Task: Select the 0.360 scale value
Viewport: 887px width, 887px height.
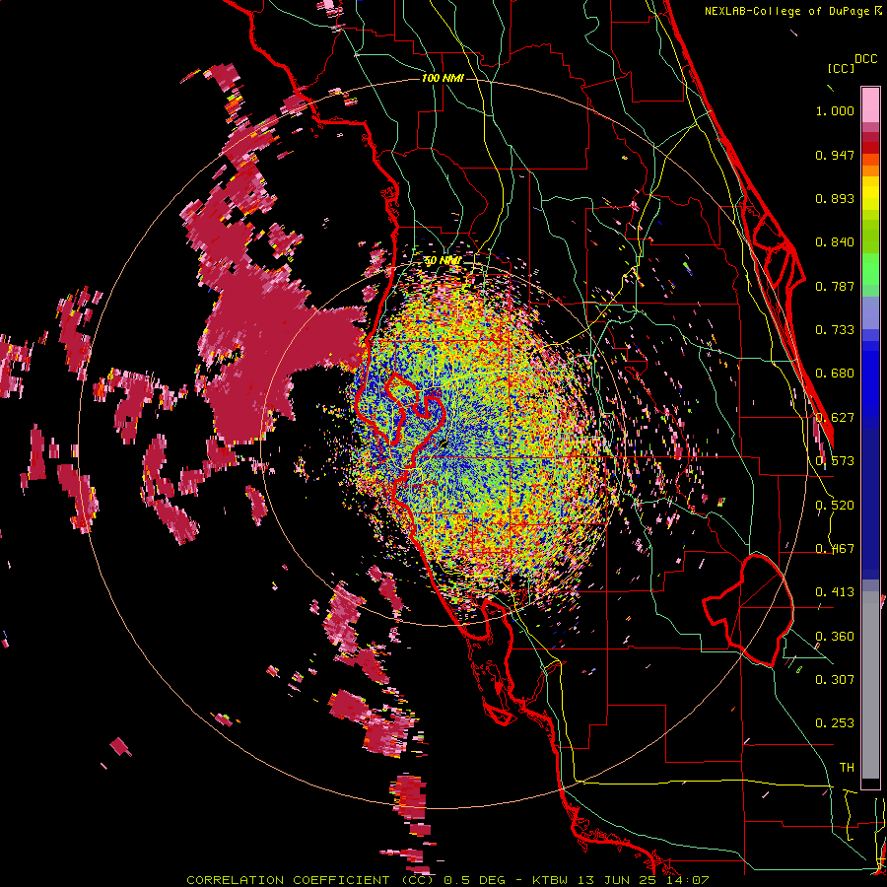Action: click(835, 637)
